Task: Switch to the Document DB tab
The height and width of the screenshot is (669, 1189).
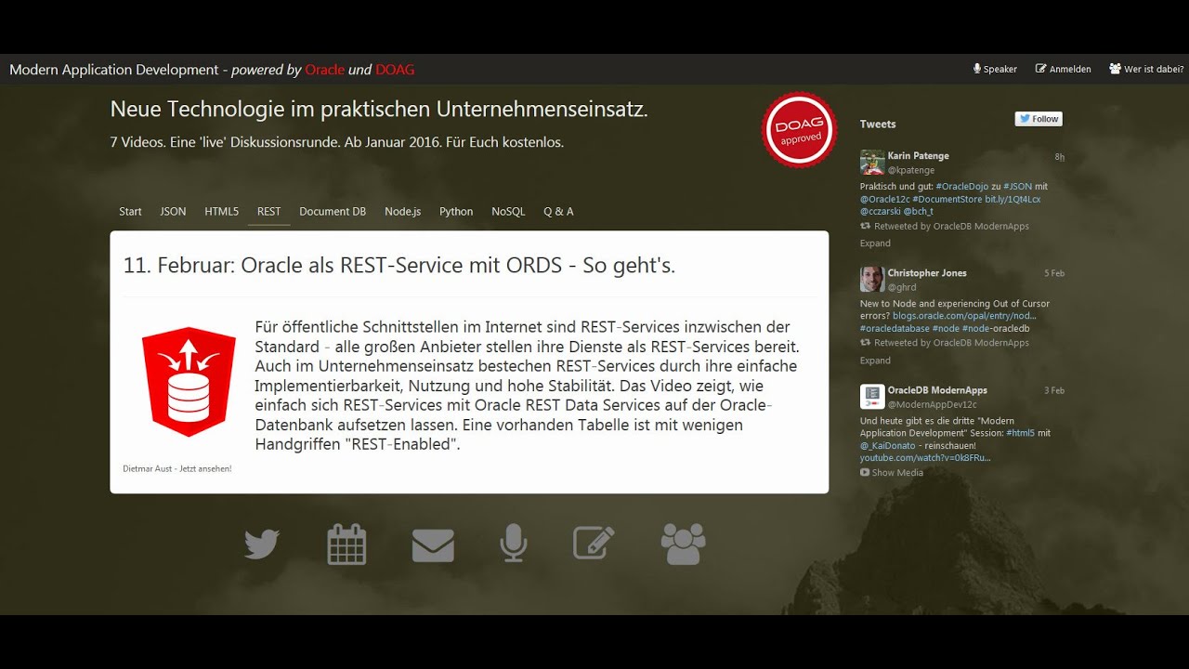Action: coord(333,212)
